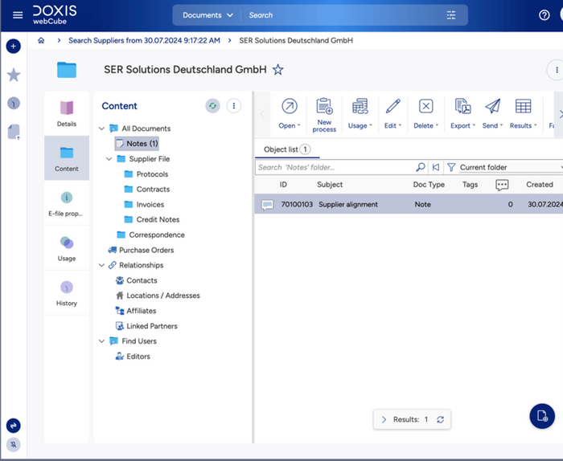Screen dimensions: 563x461
Task: Open the Search Suppliers breadcrumb link
Action: [144, 40]
